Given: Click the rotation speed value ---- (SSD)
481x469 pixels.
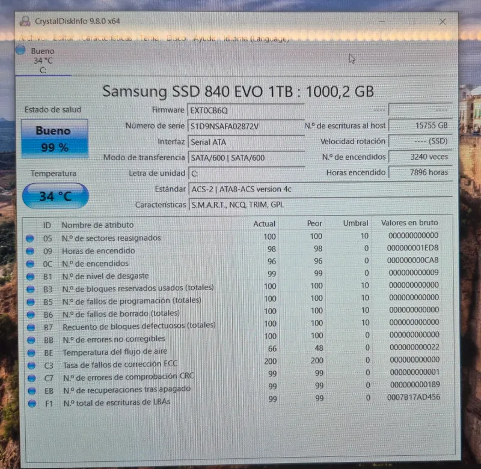Looking at the screenshot, I should tap(420, 141).
